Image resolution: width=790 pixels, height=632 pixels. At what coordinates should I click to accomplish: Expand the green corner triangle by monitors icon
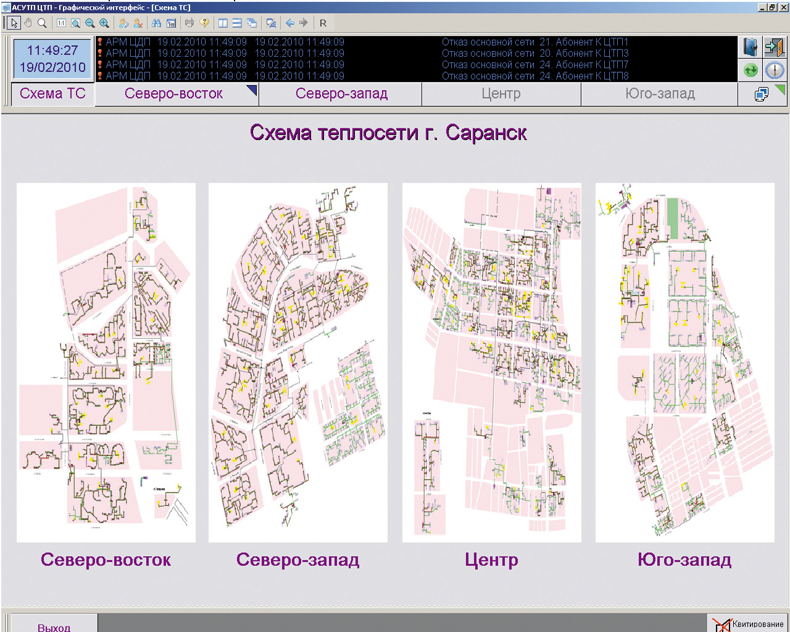tap(781, 89)
